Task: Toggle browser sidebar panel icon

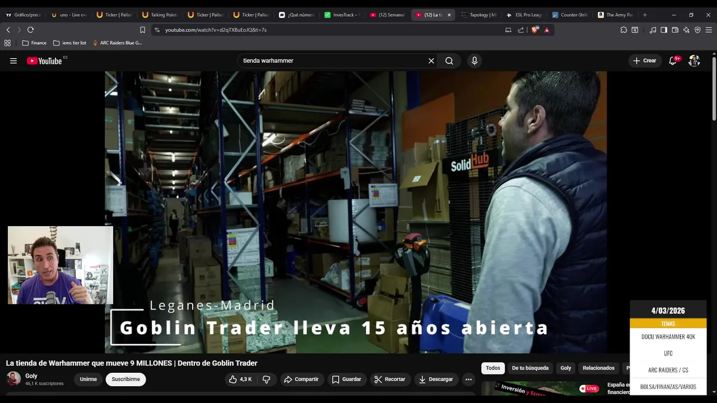Action: (664, 30)
